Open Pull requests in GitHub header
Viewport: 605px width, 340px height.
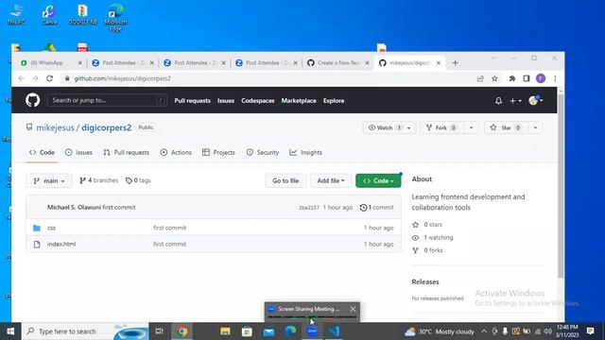point(192,101)
